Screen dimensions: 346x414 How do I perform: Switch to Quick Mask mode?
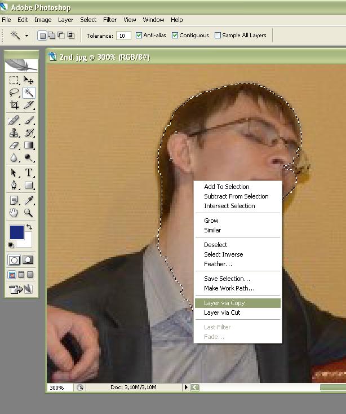[28, 260]
